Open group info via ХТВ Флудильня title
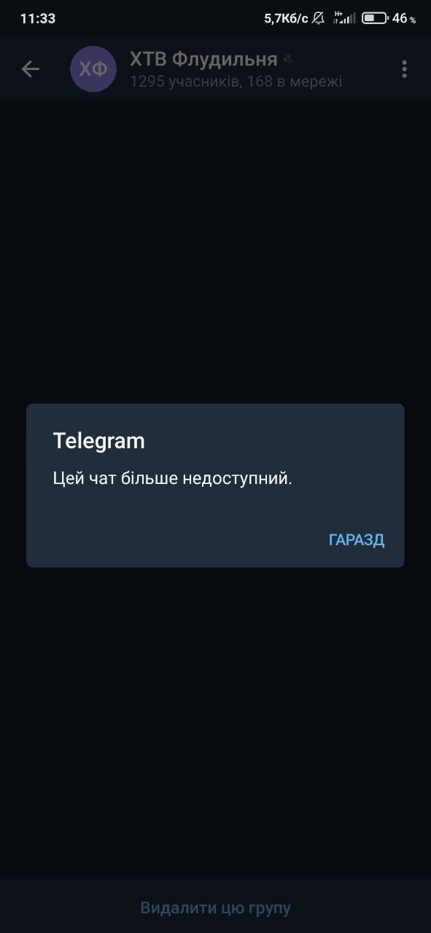The height and width of the screenshot is (933, 431). [x=203, y=59]
